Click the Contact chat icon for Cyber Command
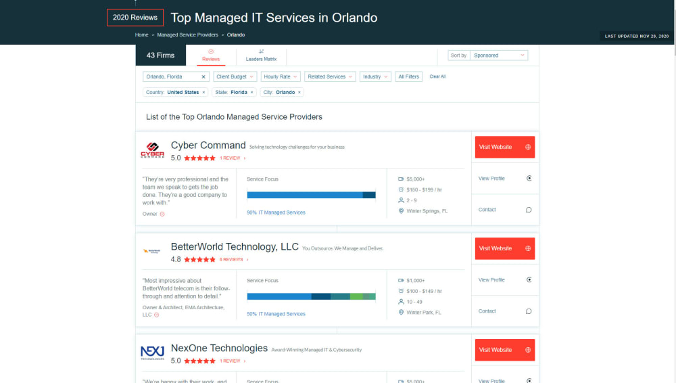This screenshot has width=676, height=383. [529, 210]
